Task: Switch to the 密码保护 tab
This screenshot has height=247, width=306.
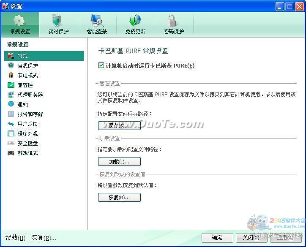Action: point(174,25)
